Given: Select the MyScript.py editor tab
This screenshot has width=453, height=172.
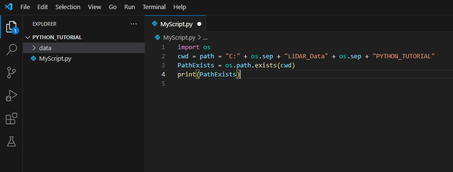Looking at the screenshot, I should pyautogui.click(x=176, y=24).
